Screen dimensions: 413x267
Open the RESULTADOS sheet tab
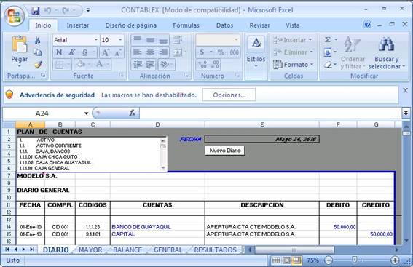pos(215,250)
